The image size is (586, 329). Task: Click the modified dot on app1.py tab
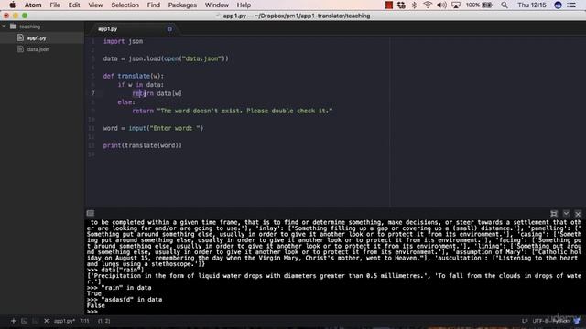tap(169, 29)
